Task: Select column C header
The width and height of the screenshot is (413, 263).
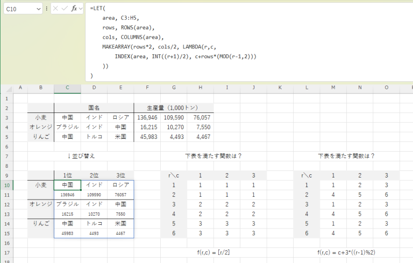Action: (x=67, y=88)
